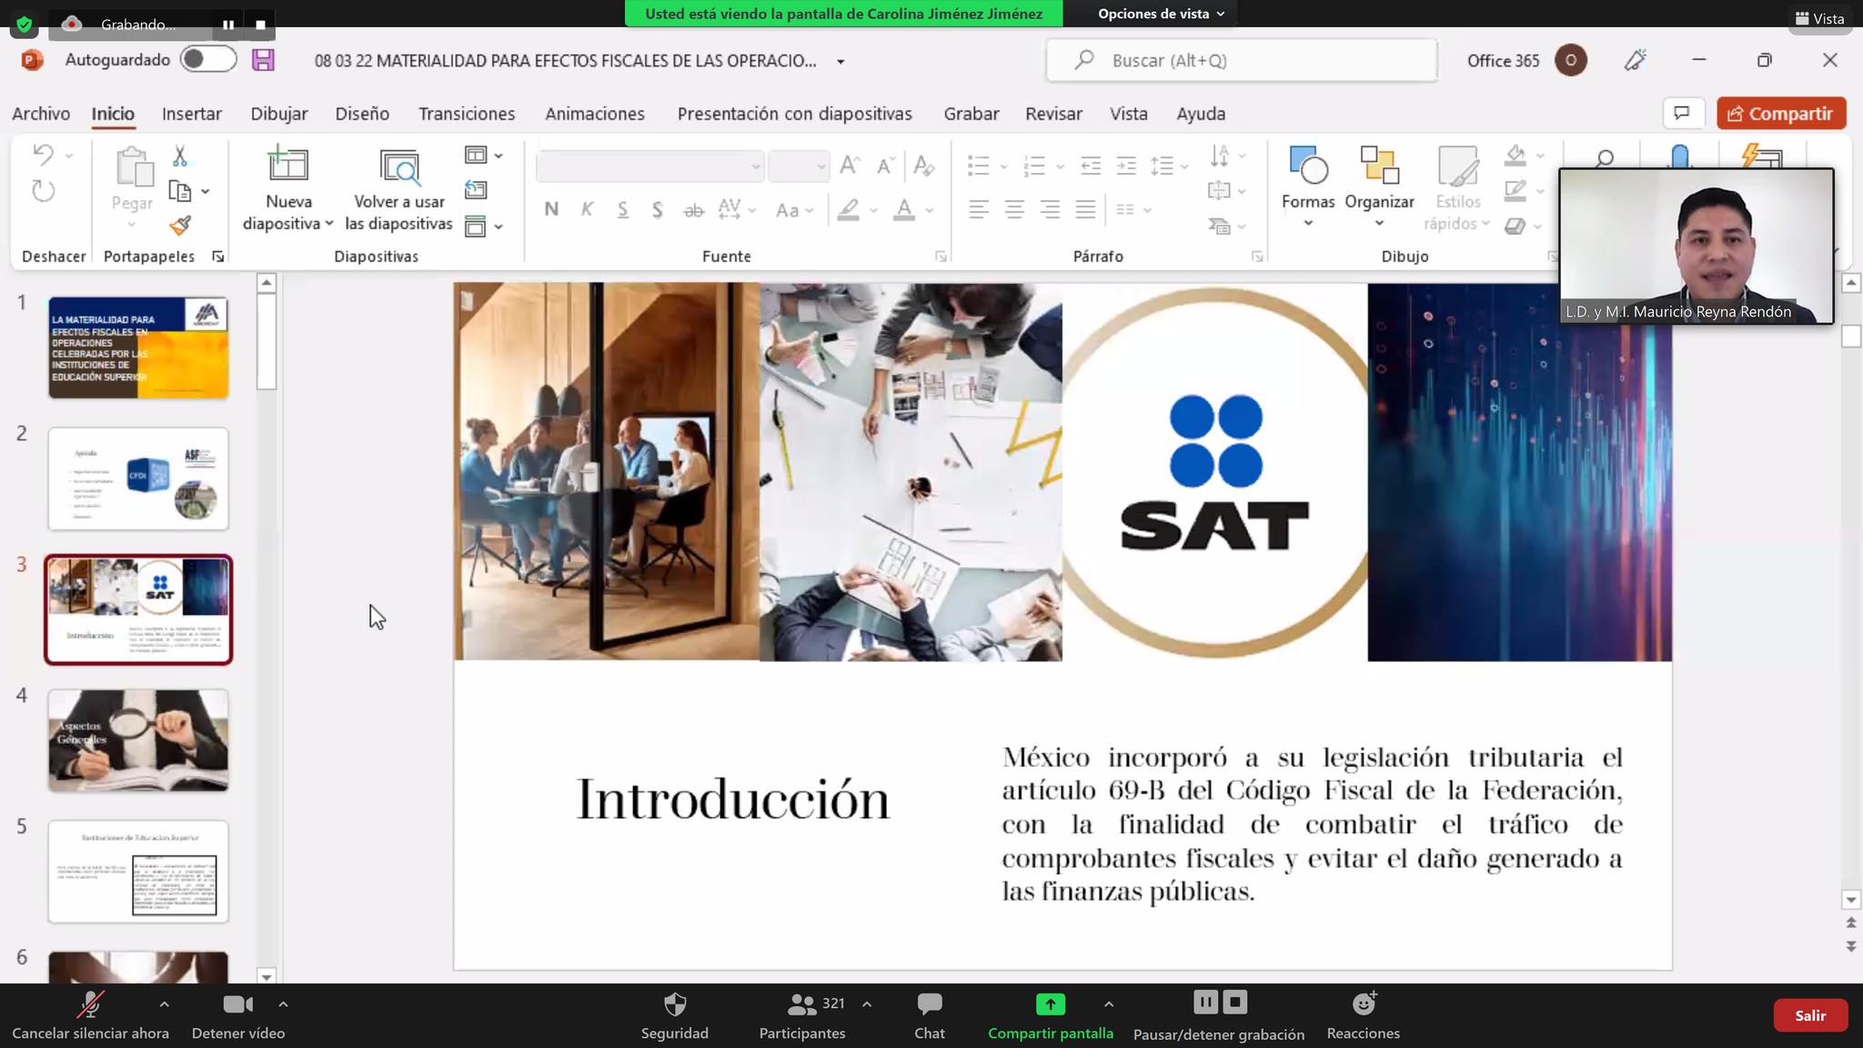Click the shape fill color bucket

[1515, 156]
